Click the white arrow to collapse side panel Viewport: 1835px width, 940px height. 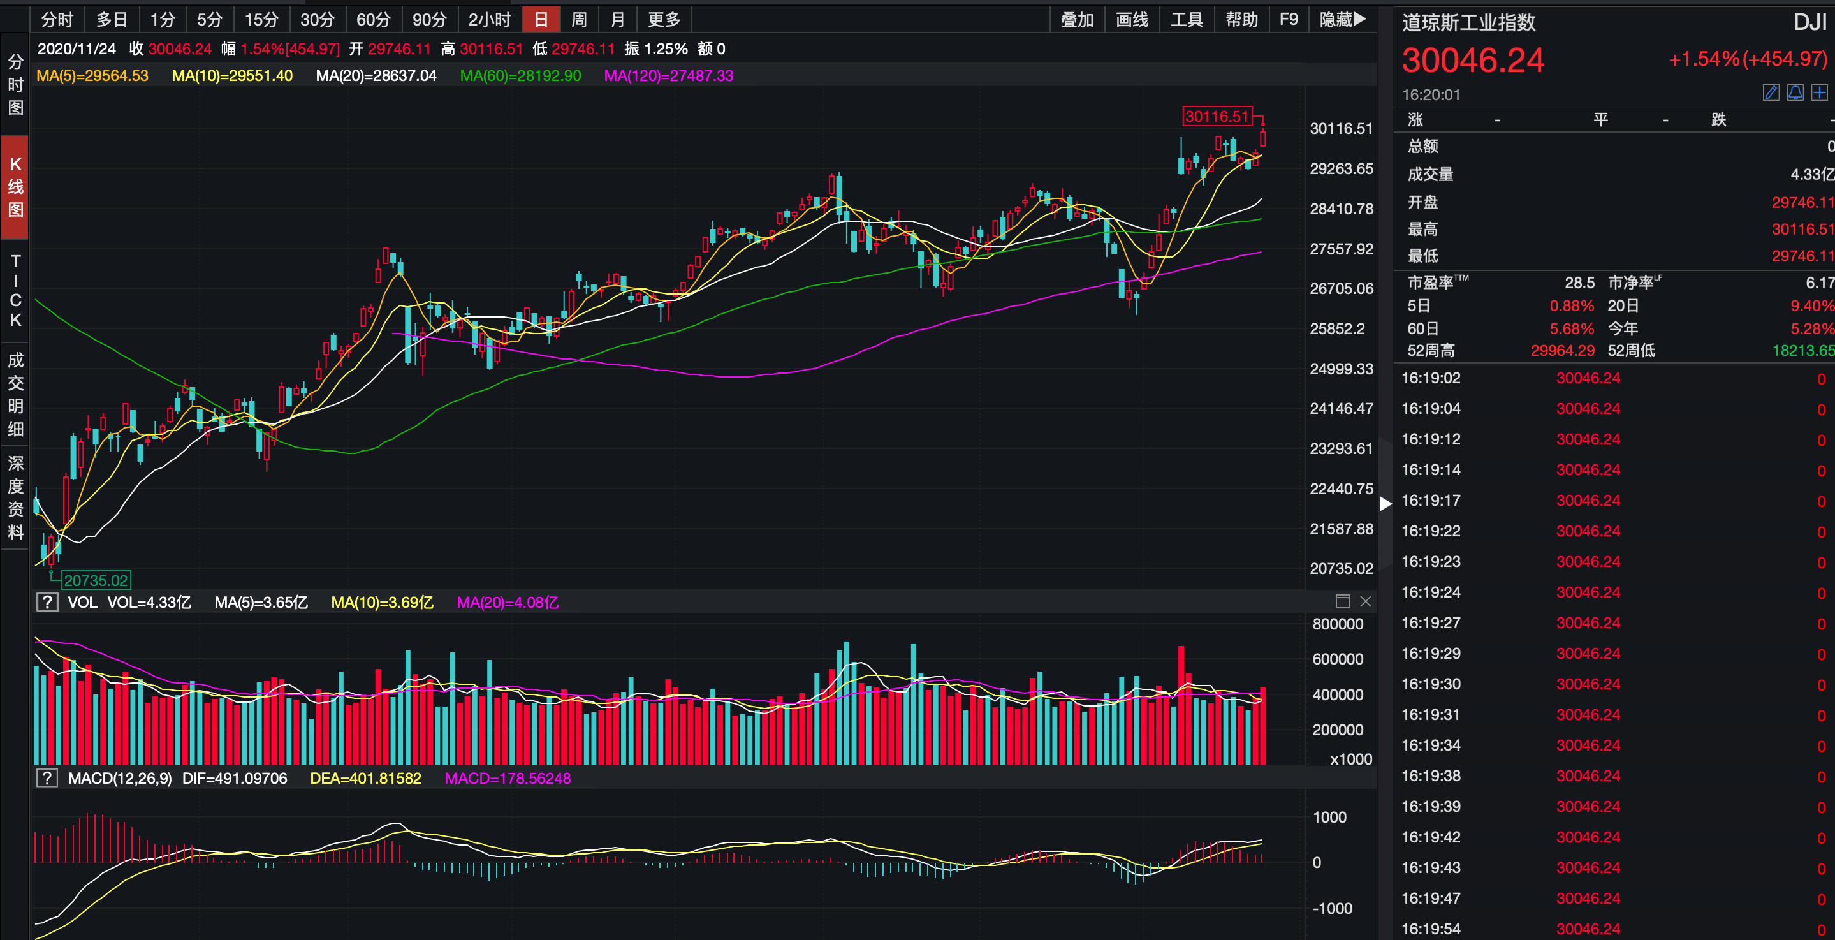click(x=1385, y=504)
